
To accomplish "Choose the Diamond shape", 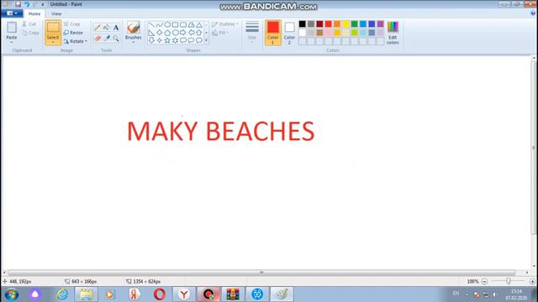I will (159, 33).
